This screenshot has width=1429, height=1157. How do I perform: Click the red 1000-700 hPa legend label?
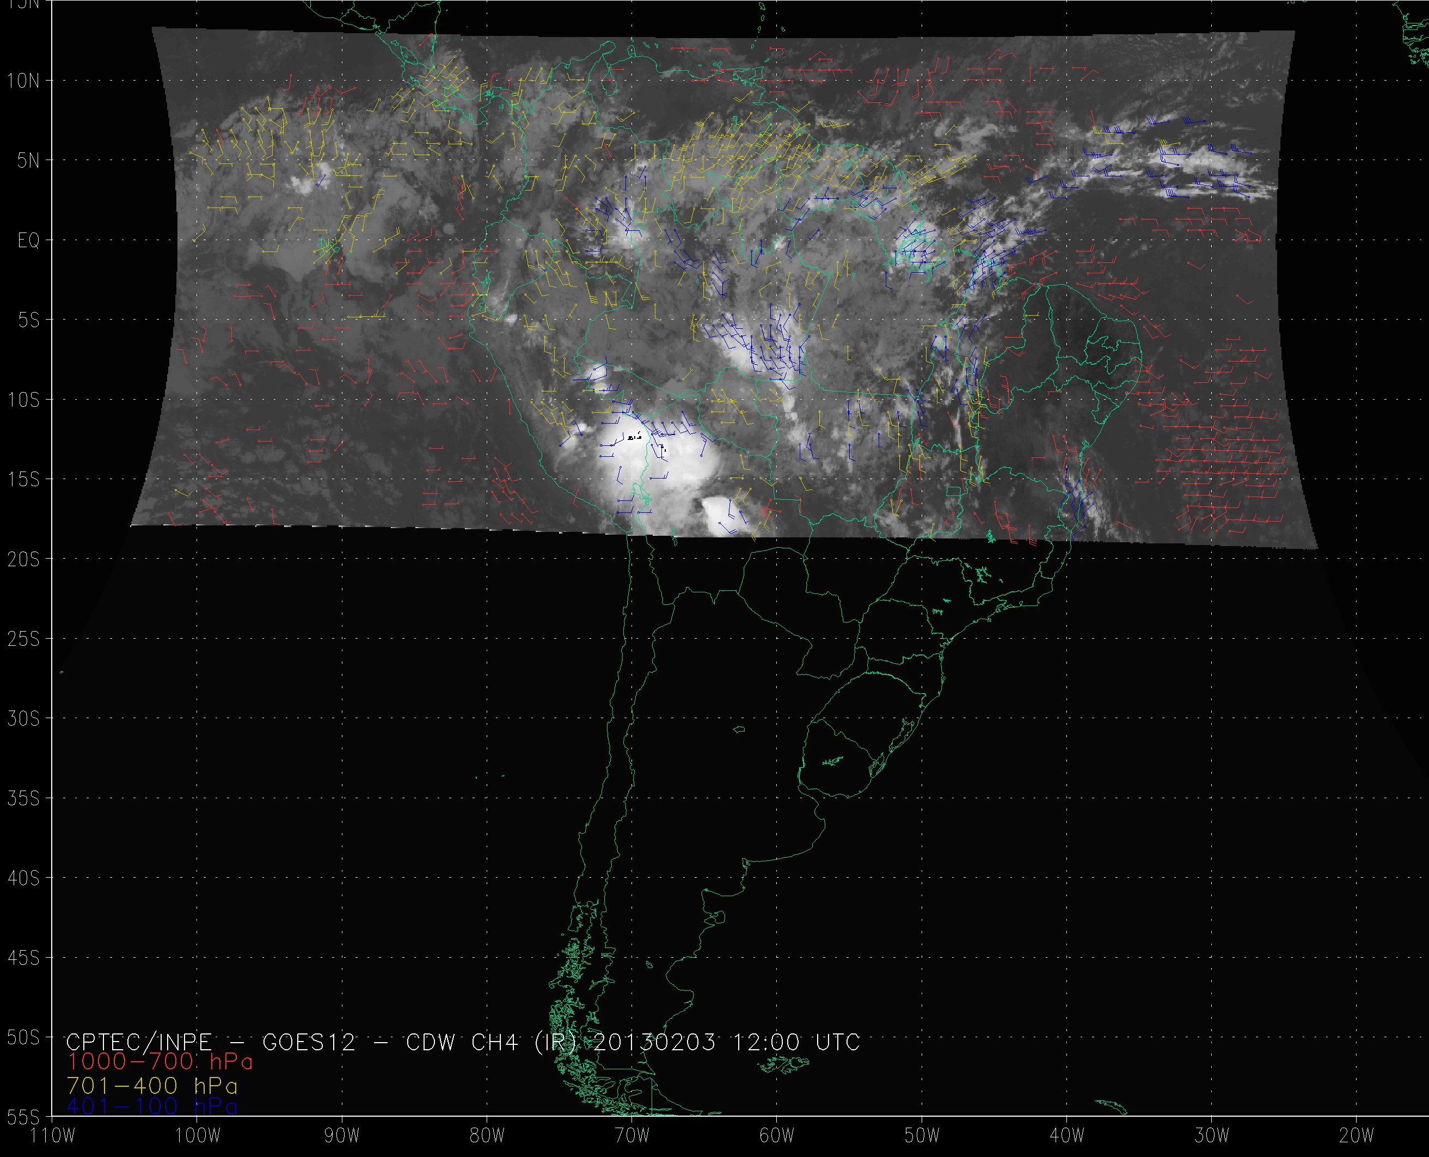[x=160, y=1062]
